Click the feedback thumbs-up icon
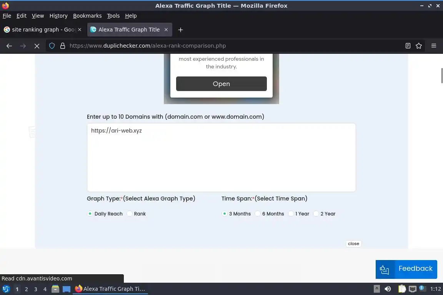The width and height of the screenshot is (443, 295). pos(384,270)
